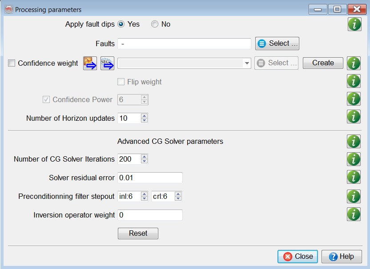Click info icon next to Apply fault dips
Image resolution: width=370 pixels, height=269 pixels.
pyautogui.click(x=354, y=24)
